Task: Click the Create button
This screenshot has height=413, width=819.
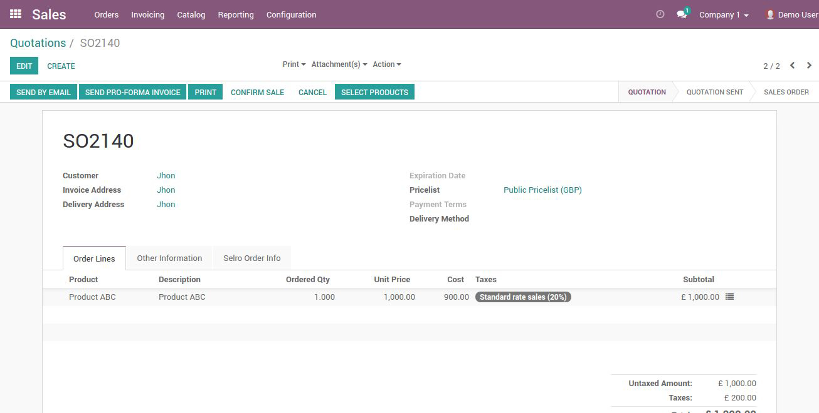Action: pyautogui.click(x=61, y=66)
